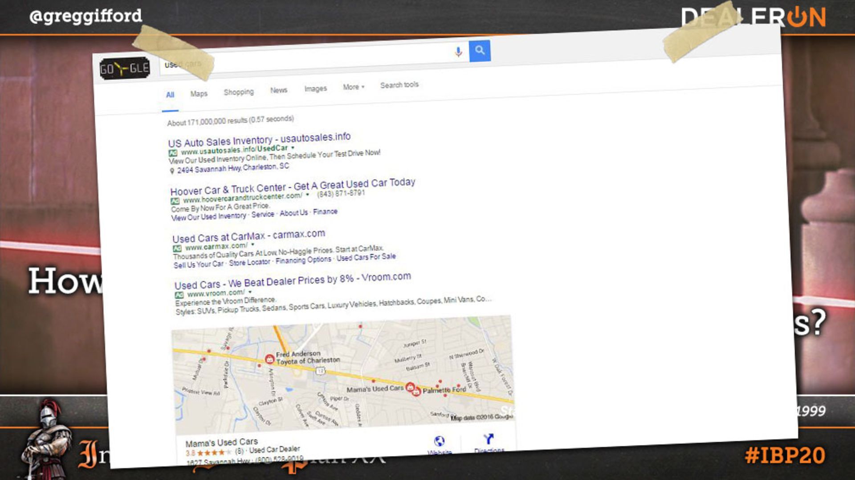Click the Website globe icon for Mama's Used Cars

pyautogui.click(x=439, y=441)
